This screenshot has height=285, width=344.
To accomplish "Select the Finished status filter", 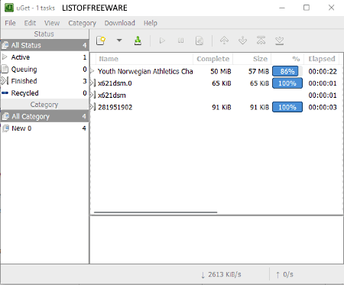I will 44,81.
